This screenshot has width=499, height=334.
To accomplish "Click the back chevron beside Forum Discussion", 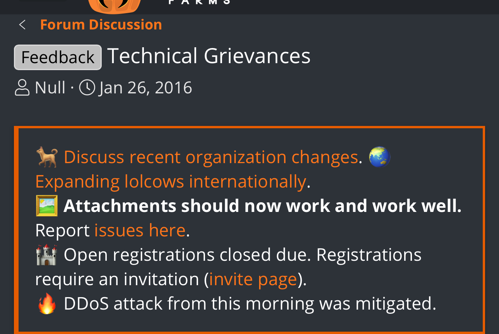I will point(22,25).
